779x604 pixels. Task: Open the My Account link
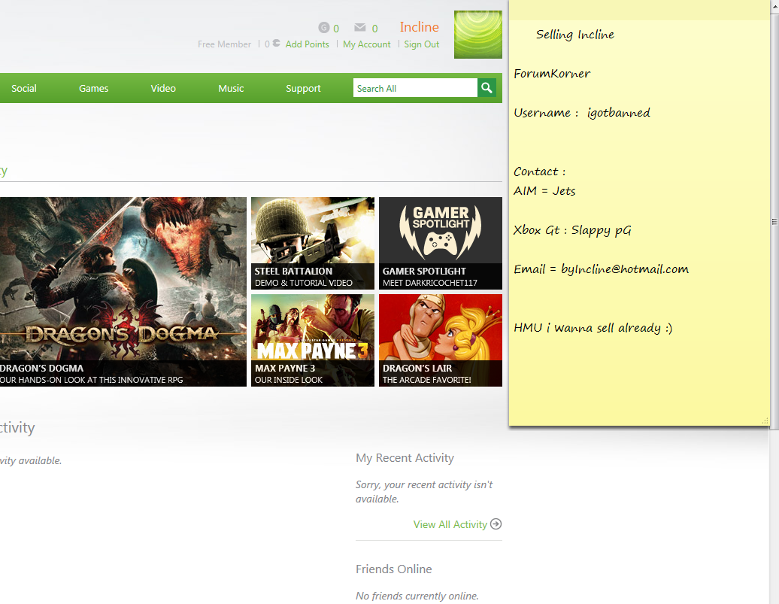pyautogui.click(x=367, y=44)
